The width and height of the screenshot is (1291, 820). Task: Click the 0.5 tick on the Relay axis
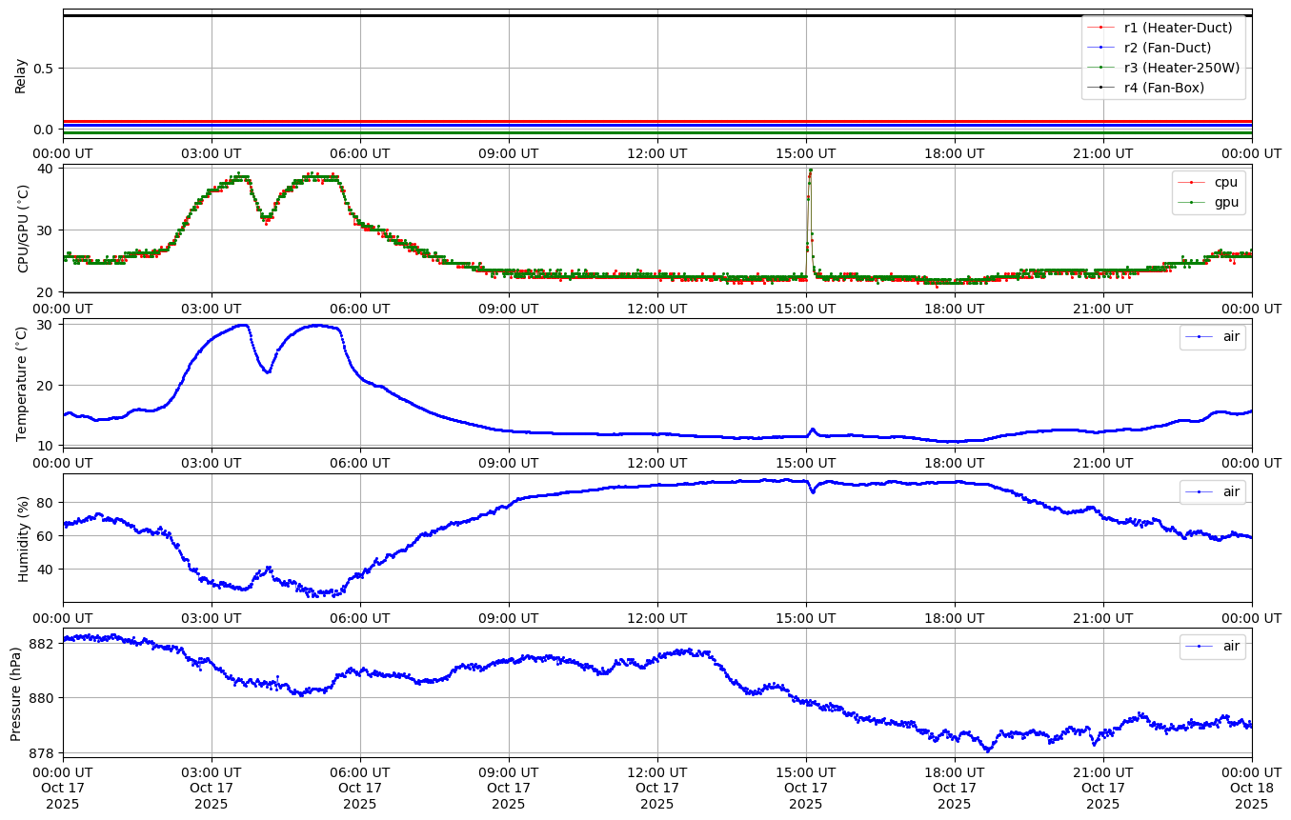point(44,68)
